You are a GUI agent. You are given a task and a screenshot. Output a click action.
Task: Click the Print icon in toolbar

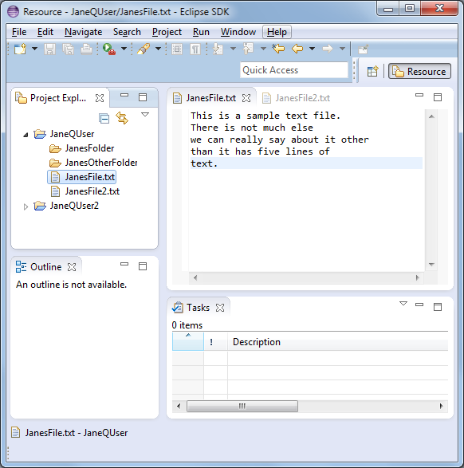86,49
